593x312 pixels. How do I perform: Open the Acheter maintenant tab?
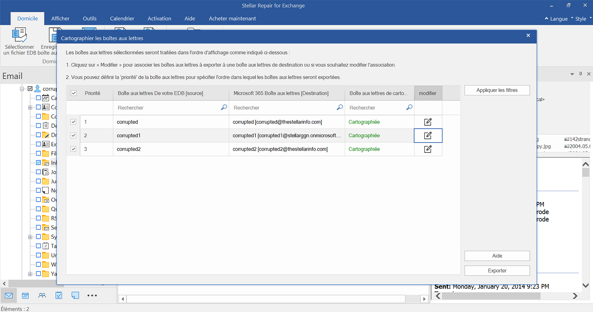click(232, 19)
